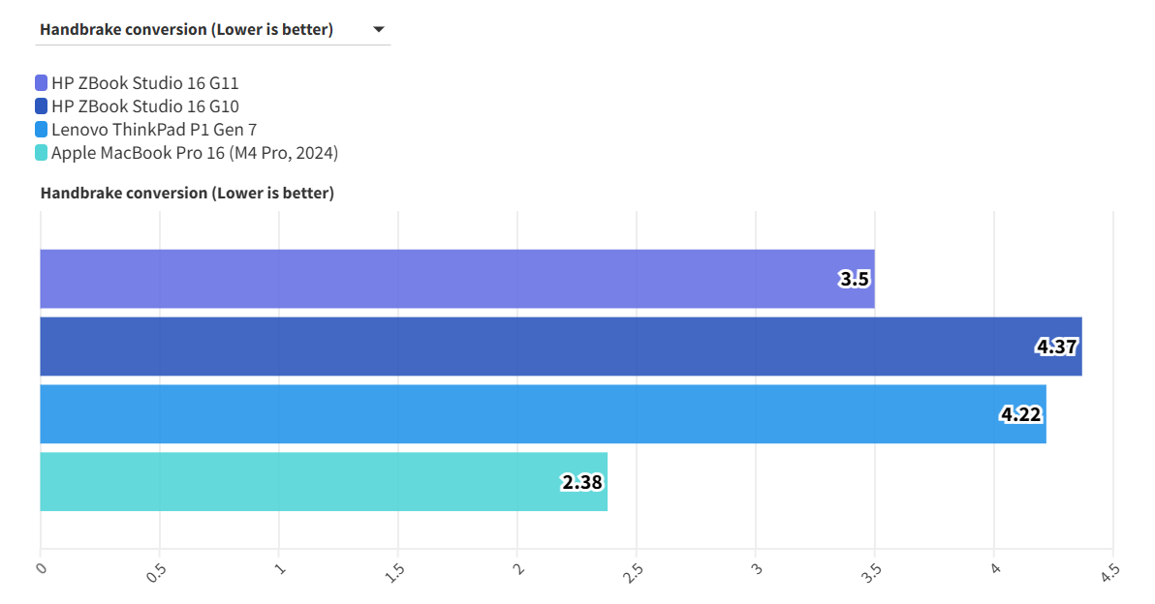Click the chart title above the bars

(187, 194)
